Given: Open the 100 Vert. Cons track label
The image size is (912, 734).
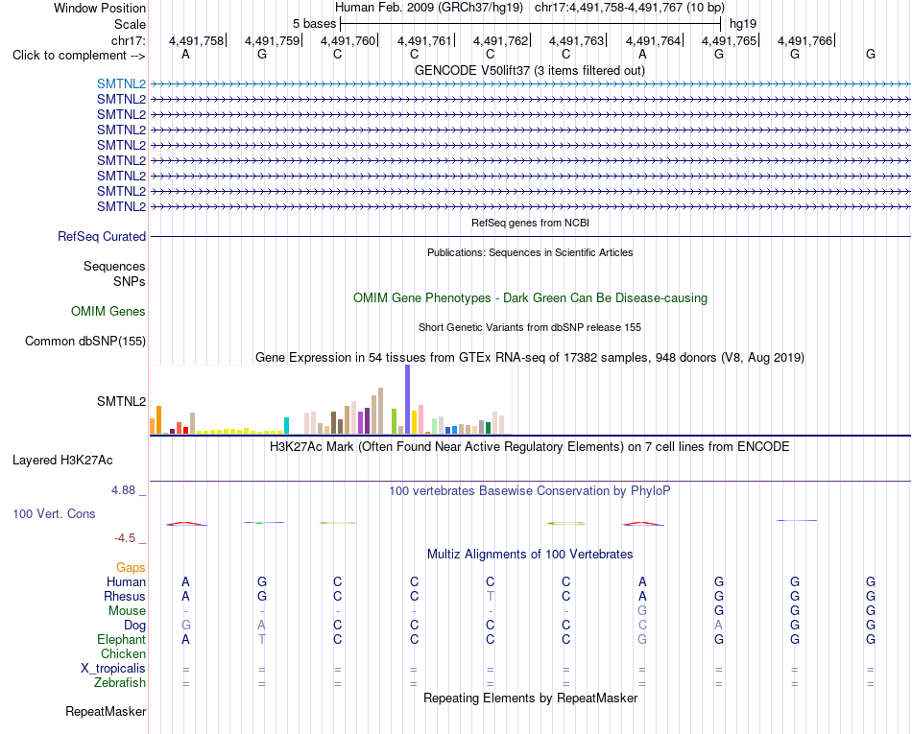Looking at the screenshot, I should pos(54,513).
